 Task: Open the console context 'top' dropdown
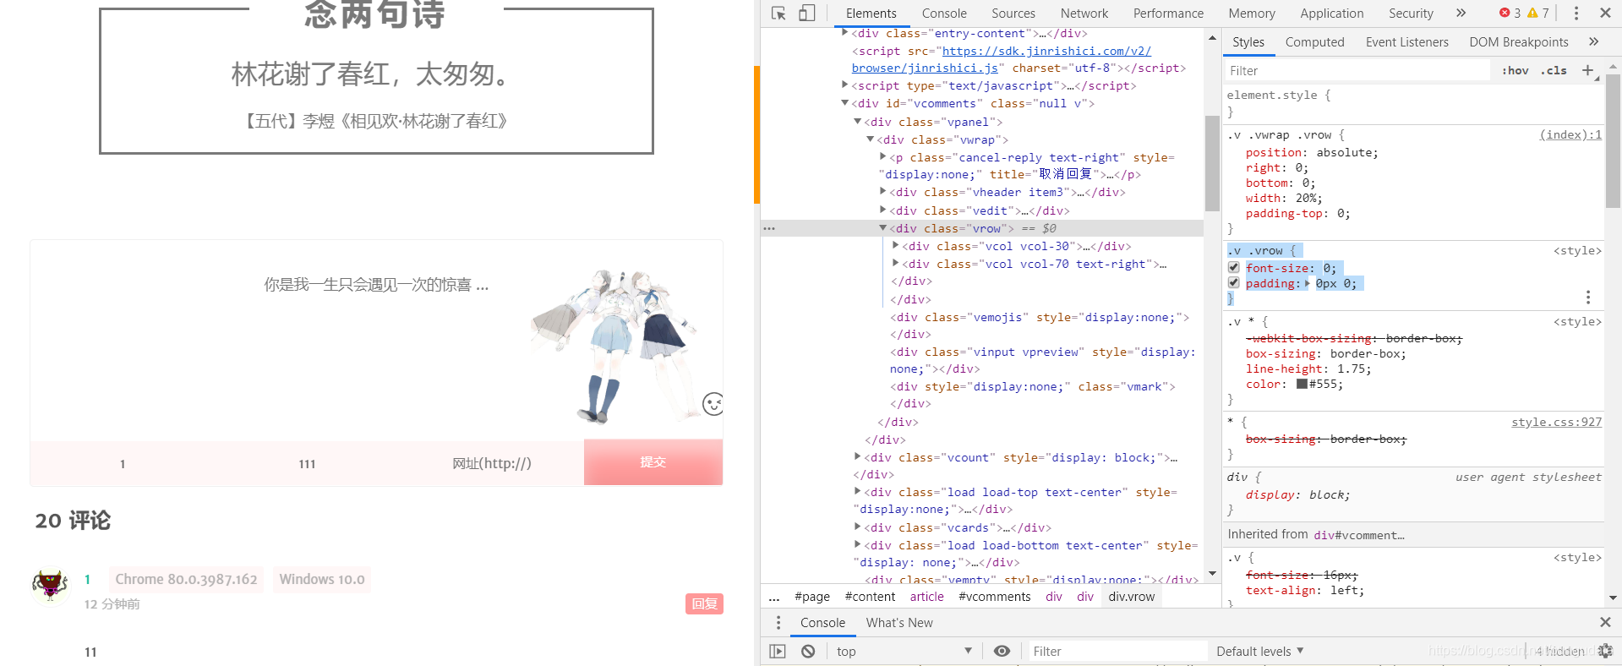pos(904,651)
